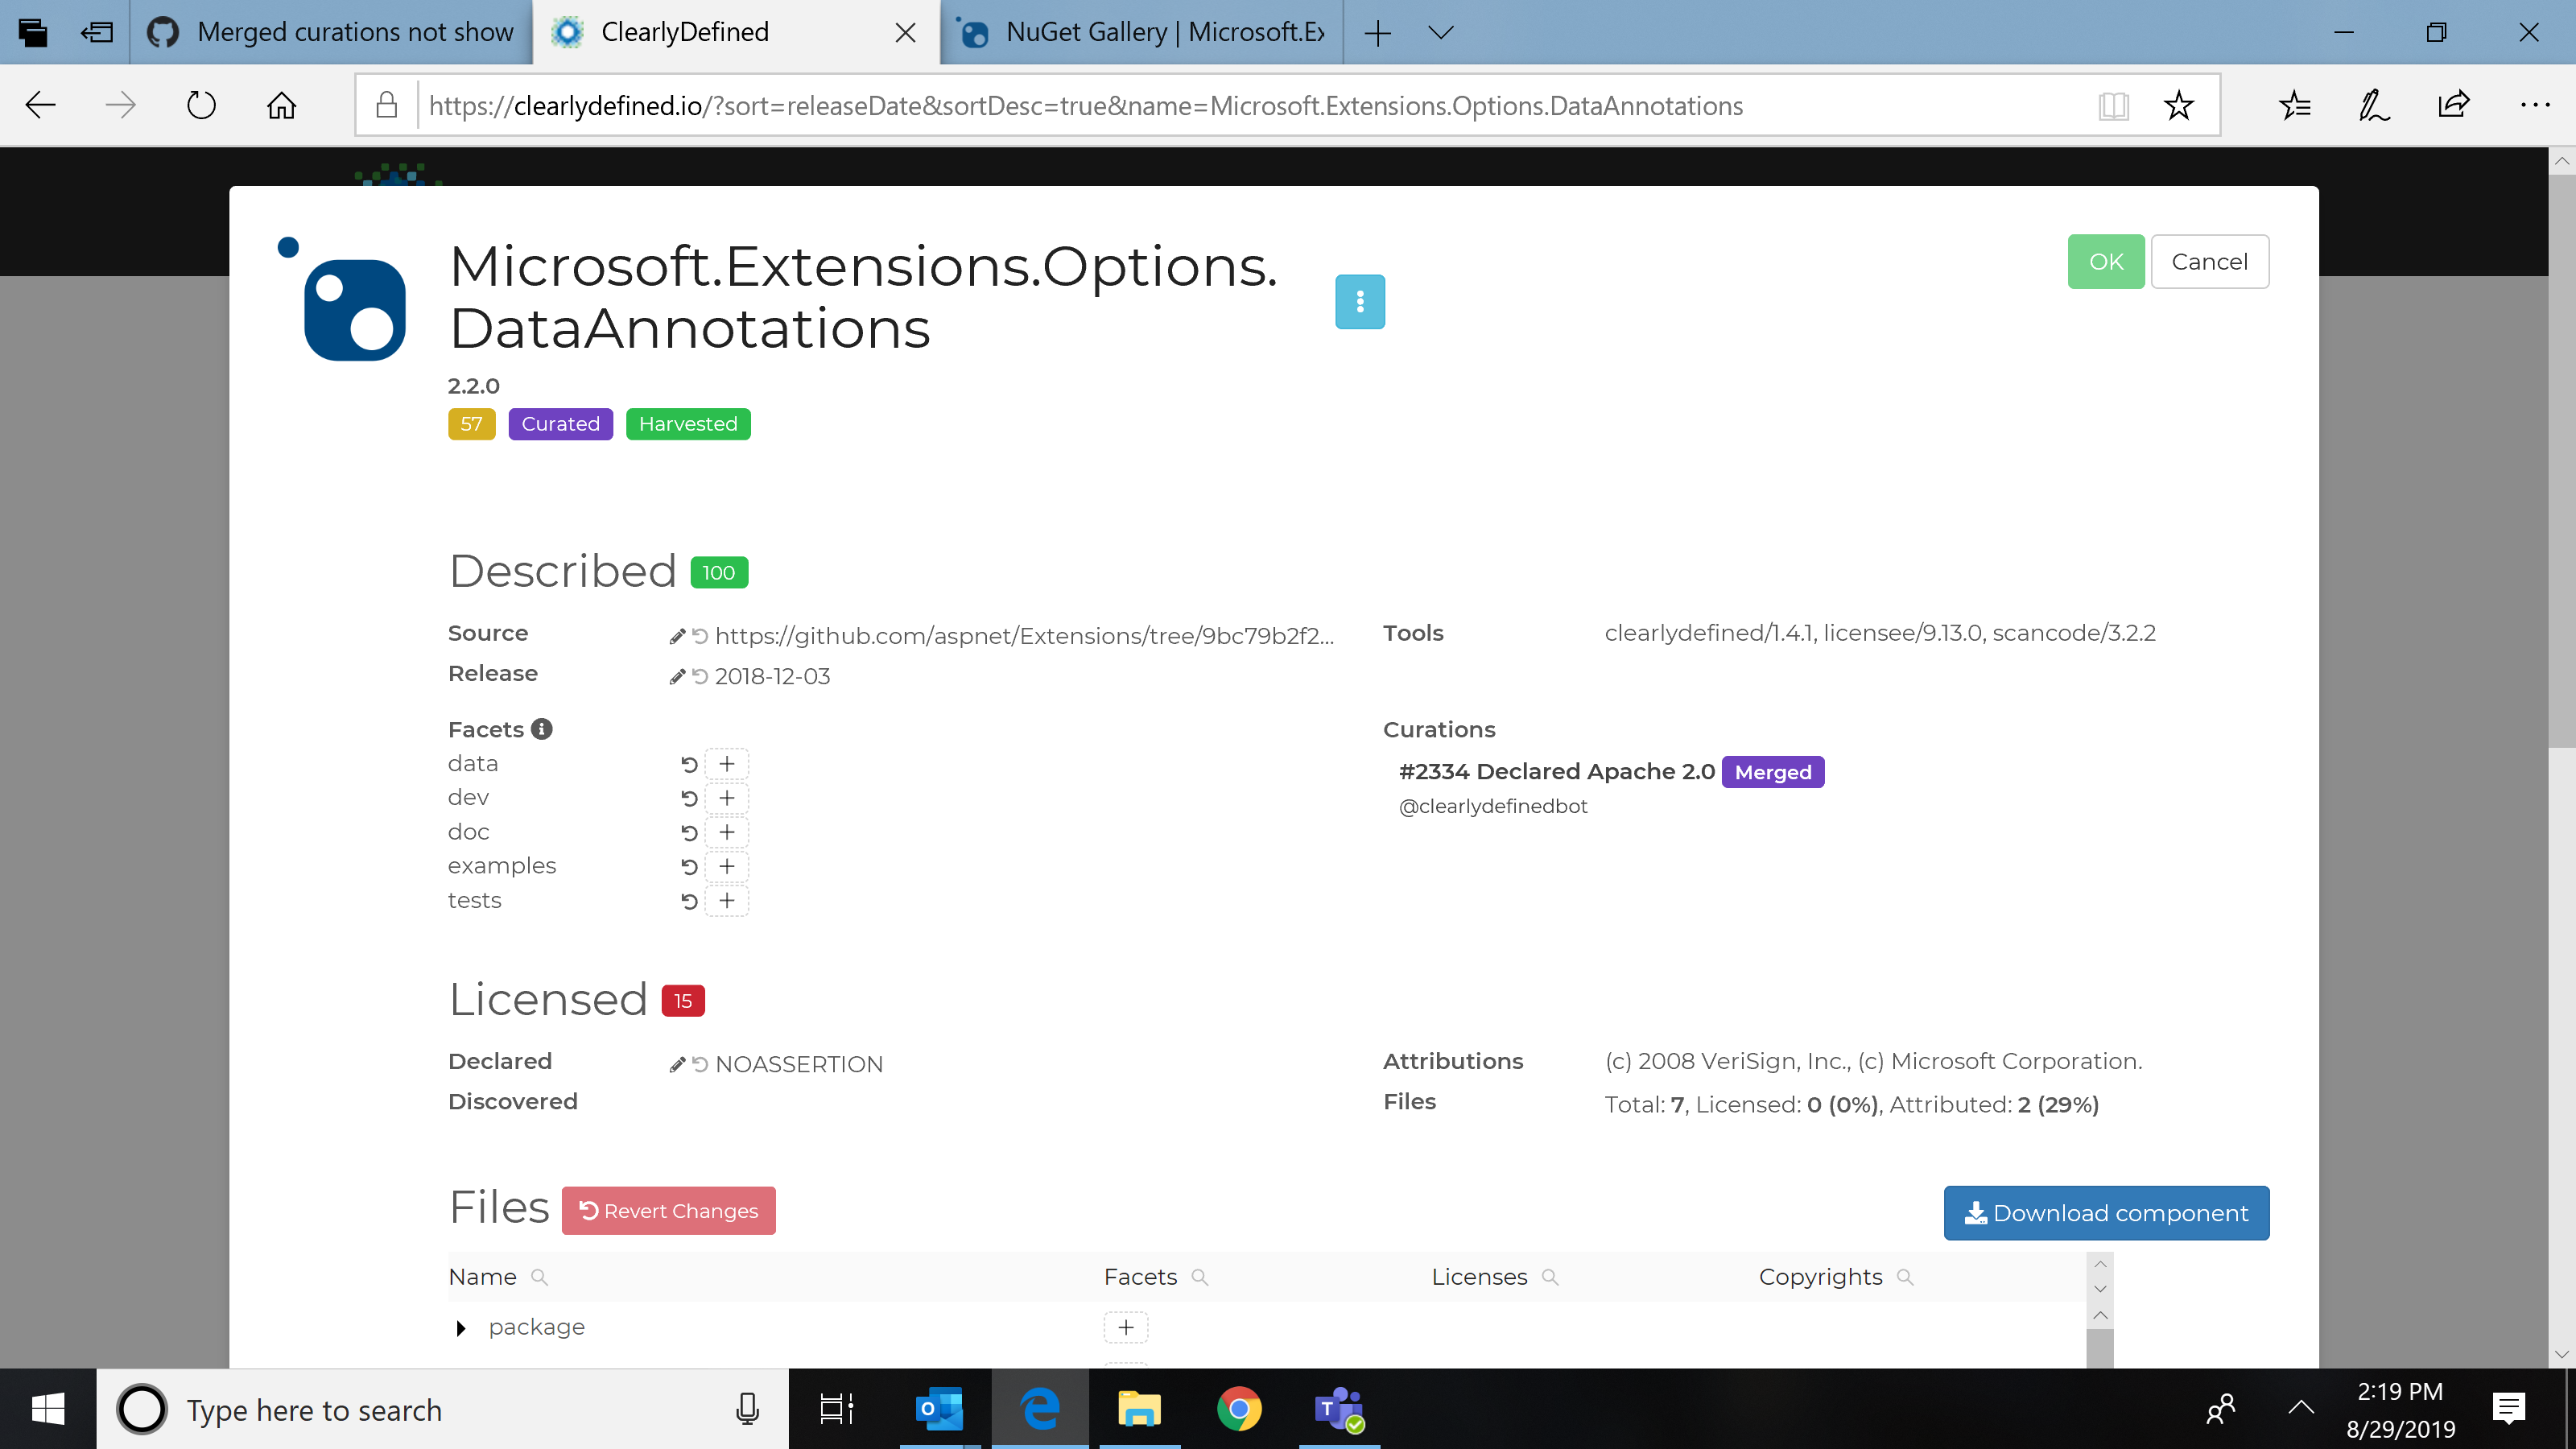Open curation #2334 Declared Apache 2.0
The width and height of the screenshot is (2576, 1449).
pyautogui.click(x=1557, y=771)
